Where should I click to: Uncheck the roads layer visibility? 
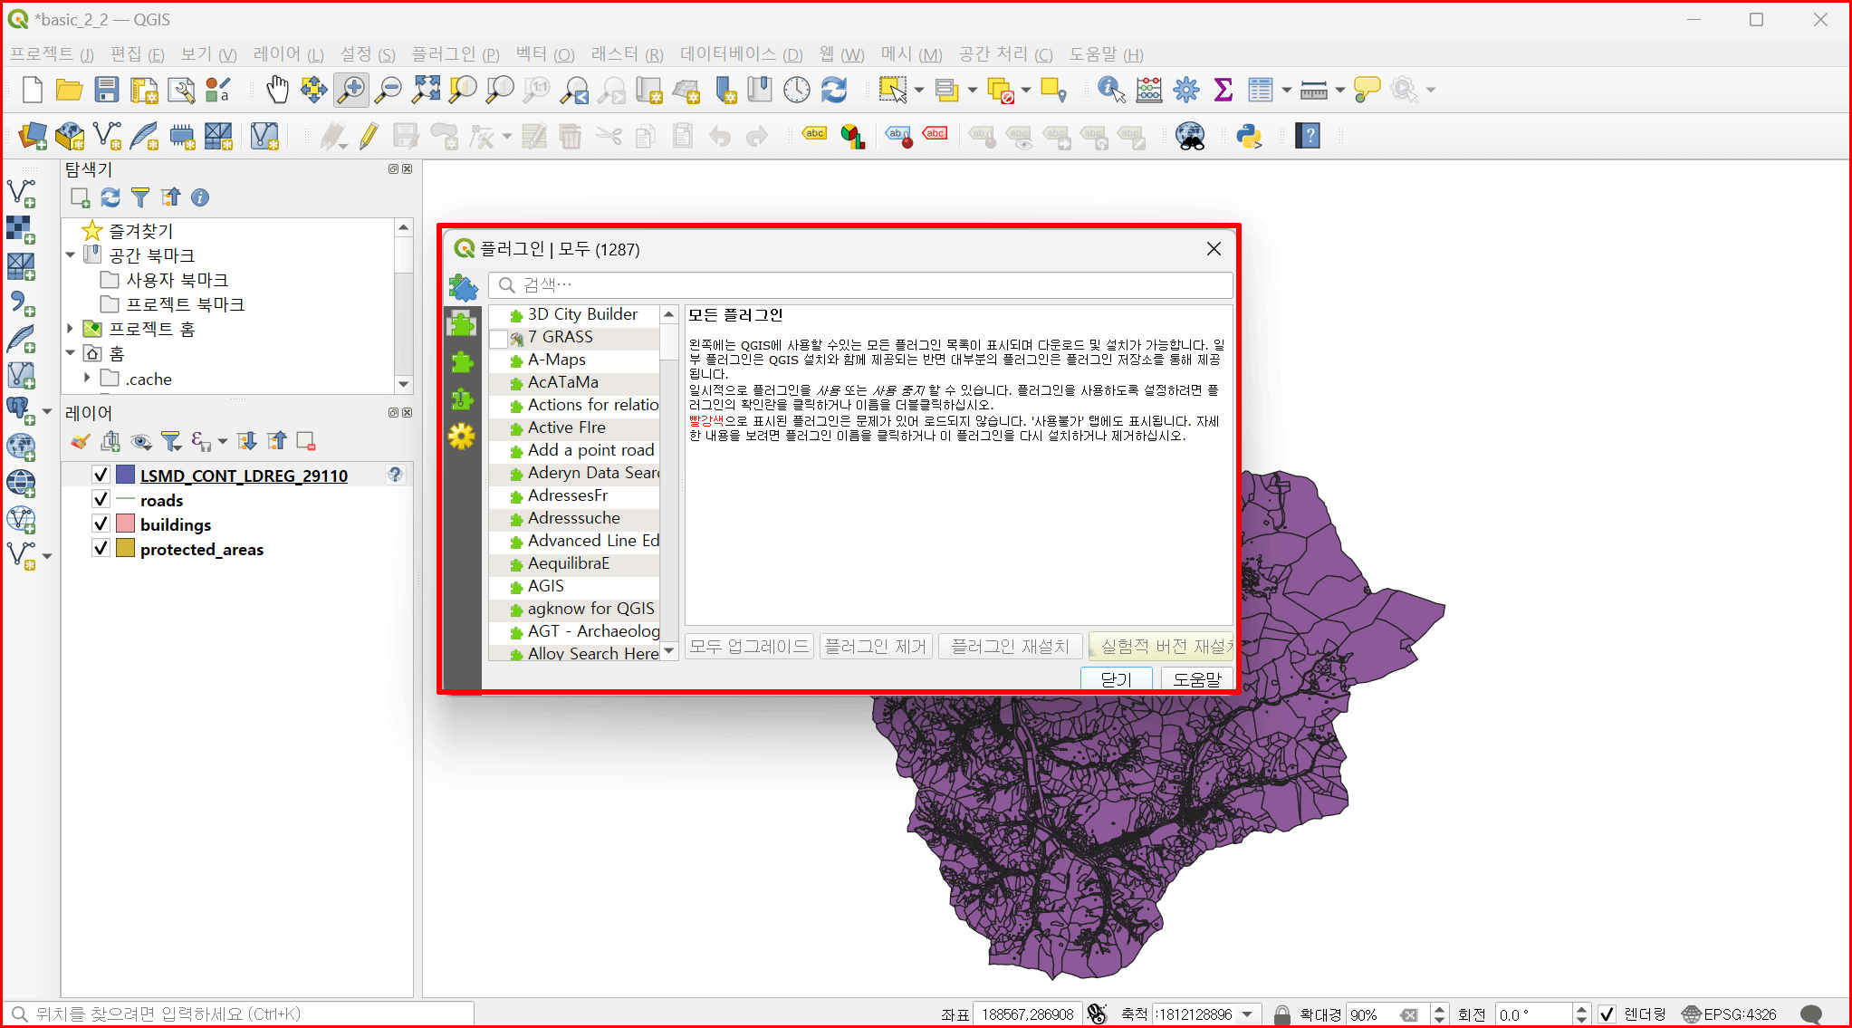click(x=101, y=500)
